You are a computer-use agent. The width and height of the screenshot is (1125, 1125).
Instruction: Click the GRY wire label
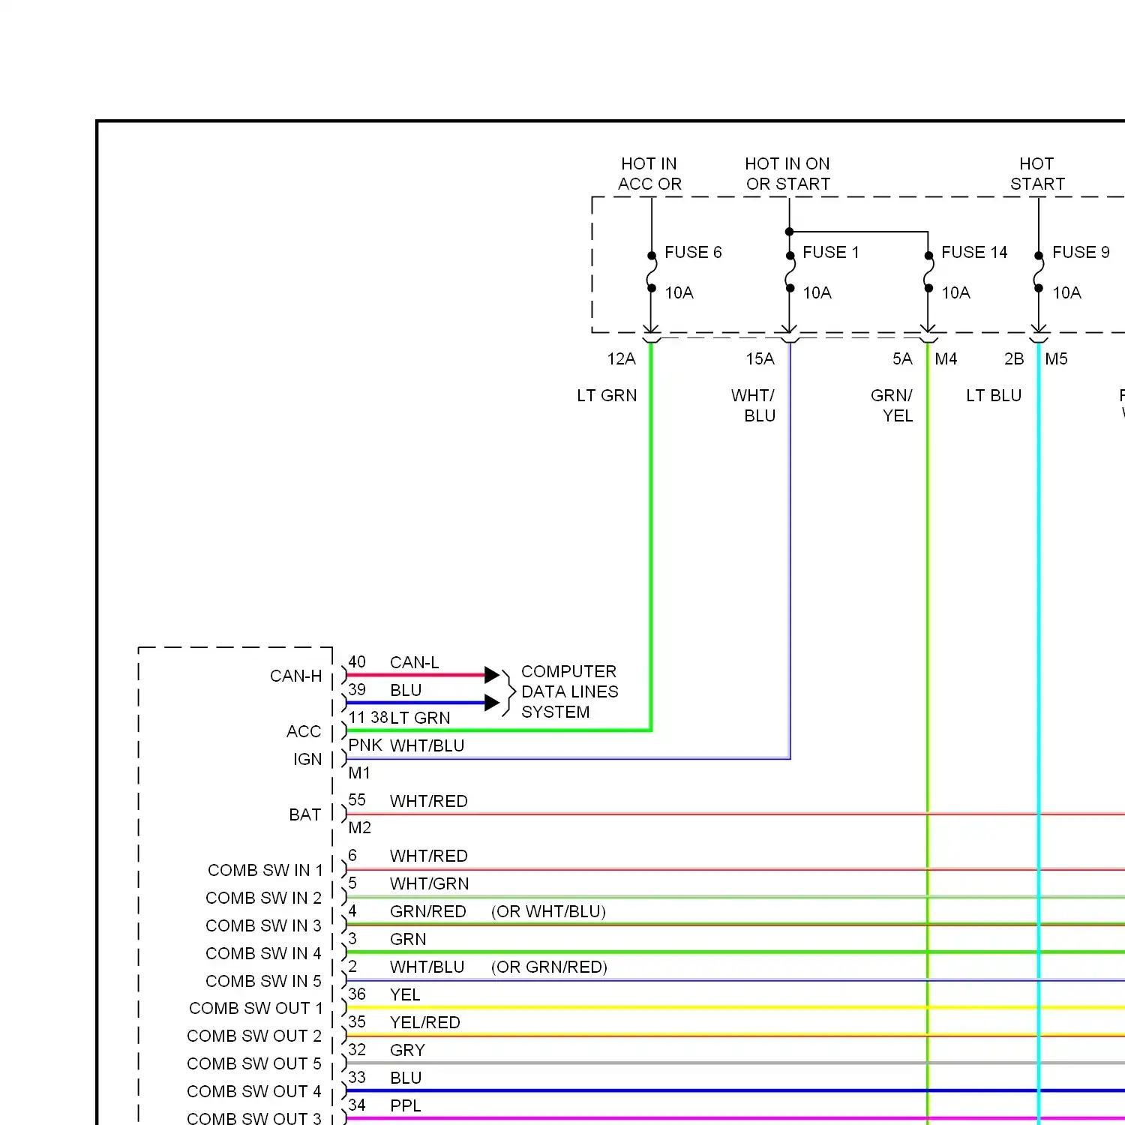pyautogui.click(x=408, y=1050)
